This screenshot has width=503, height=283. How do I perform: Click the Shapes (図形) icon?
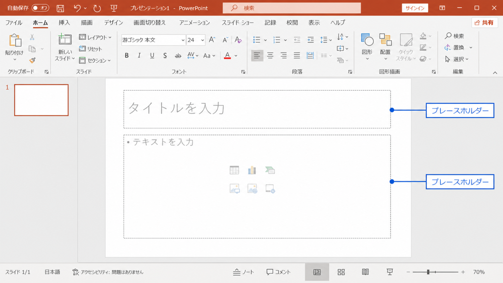367,40
